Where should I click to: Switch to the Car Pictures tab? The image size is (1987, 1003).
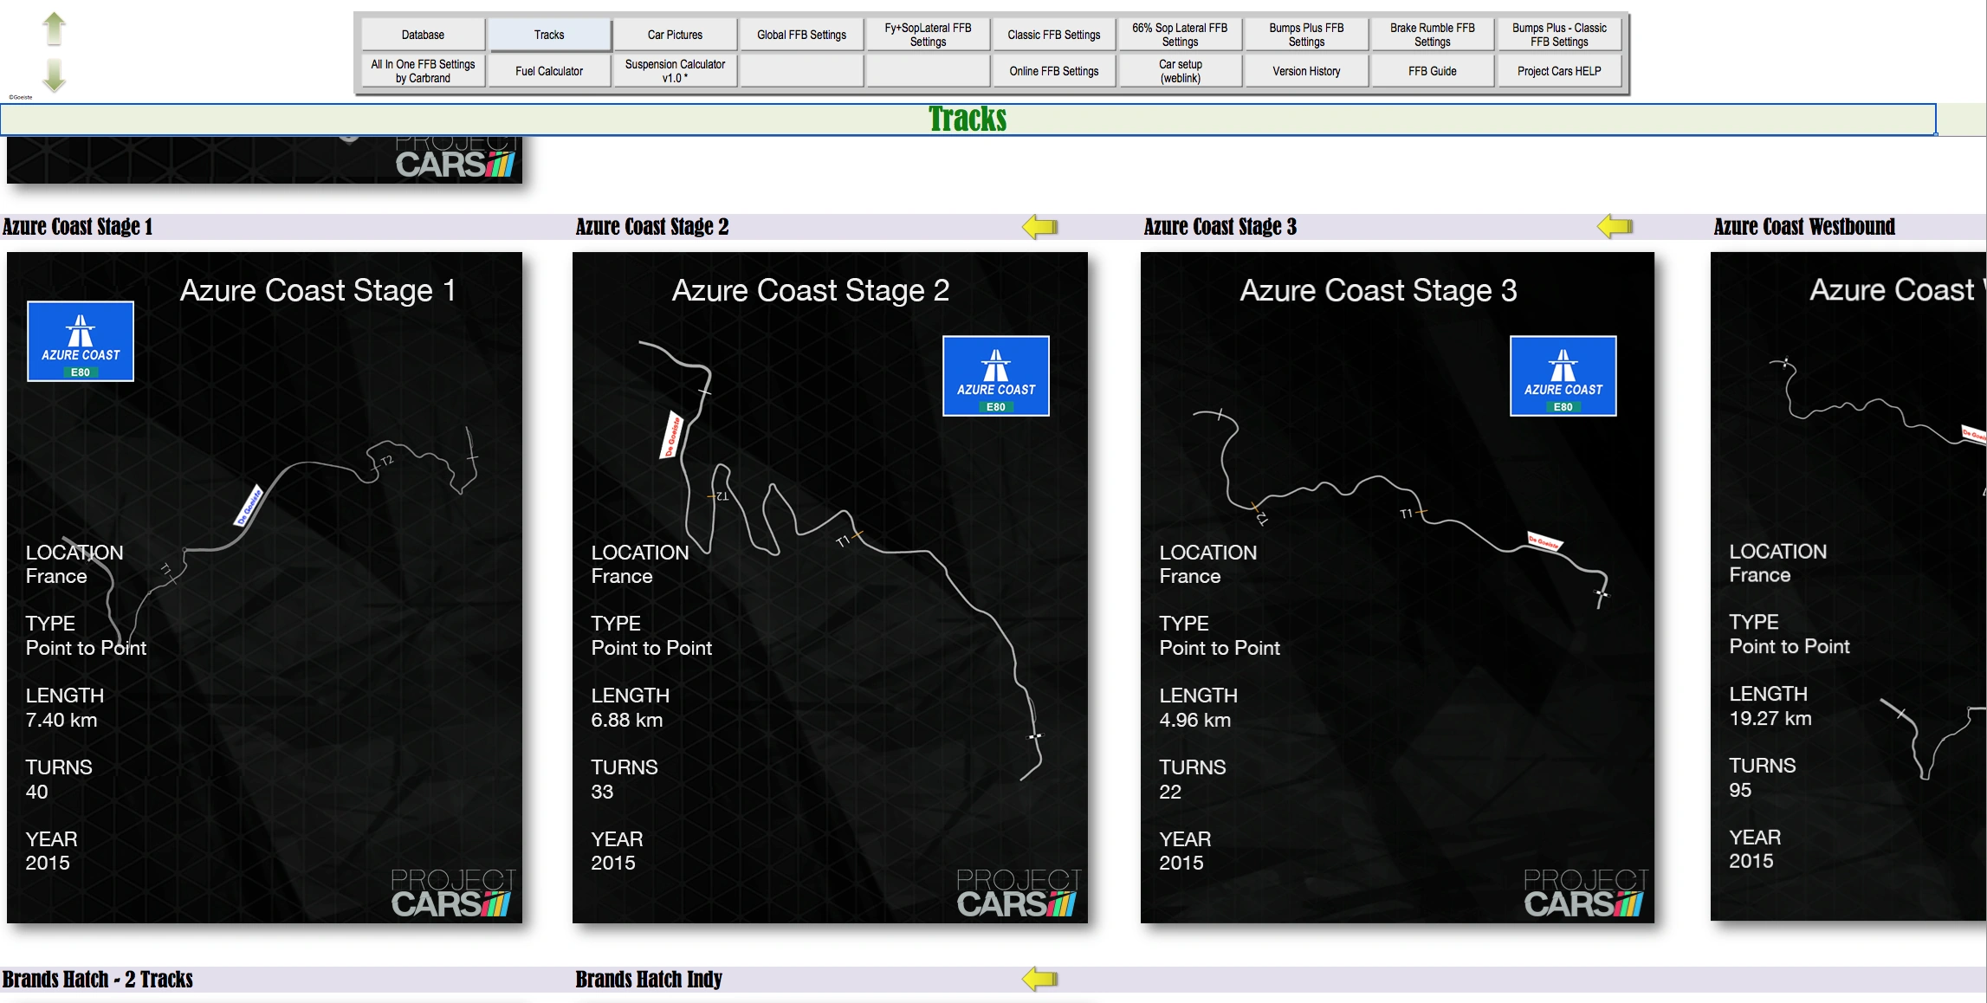675,35
